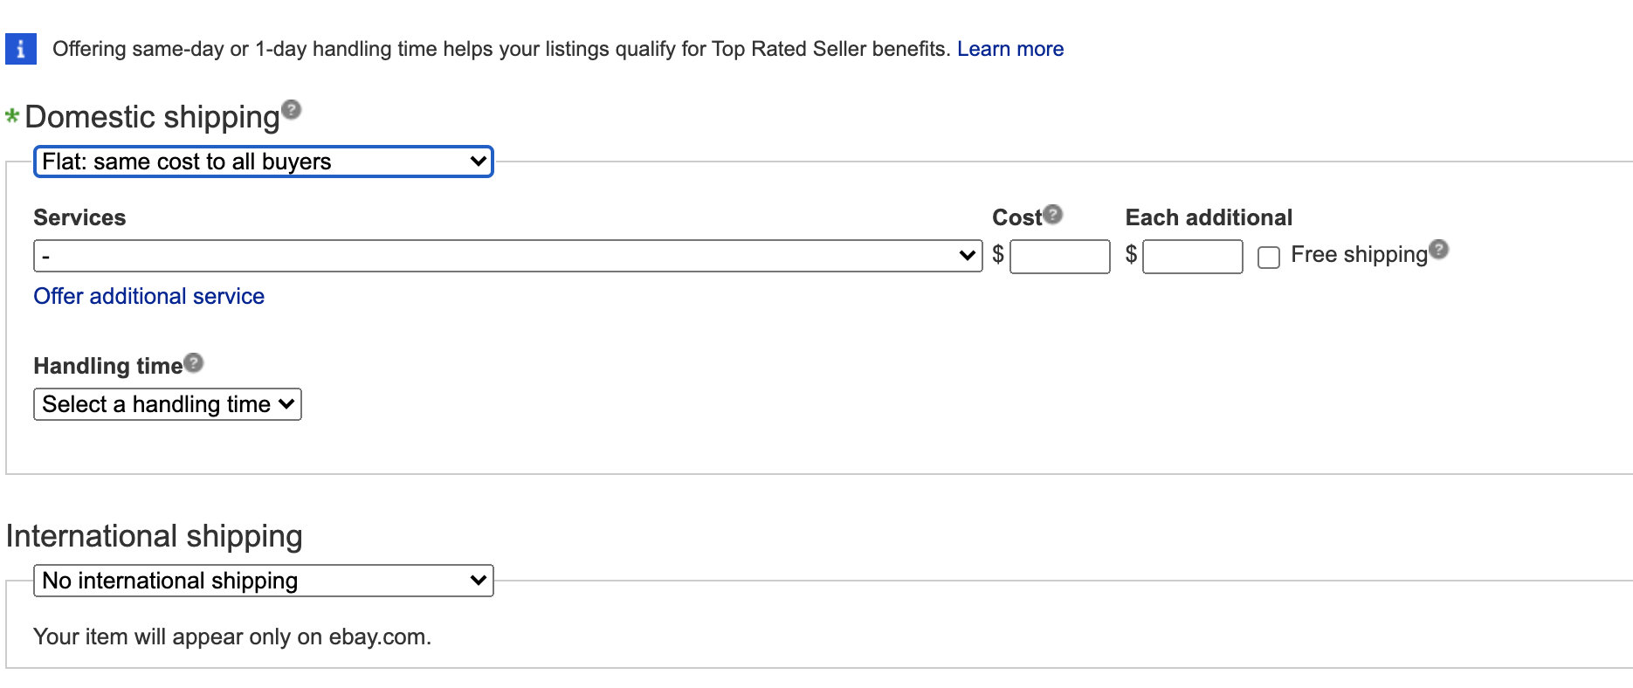Viewport: 1633px width, 688px height.
Task: Click the Handling time help icon
Action: 194,362
